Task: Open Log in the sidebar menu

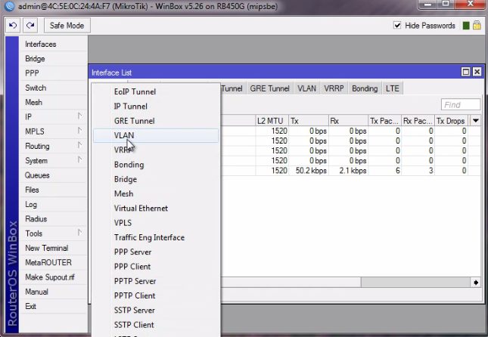Action: [x=53, y=204]
